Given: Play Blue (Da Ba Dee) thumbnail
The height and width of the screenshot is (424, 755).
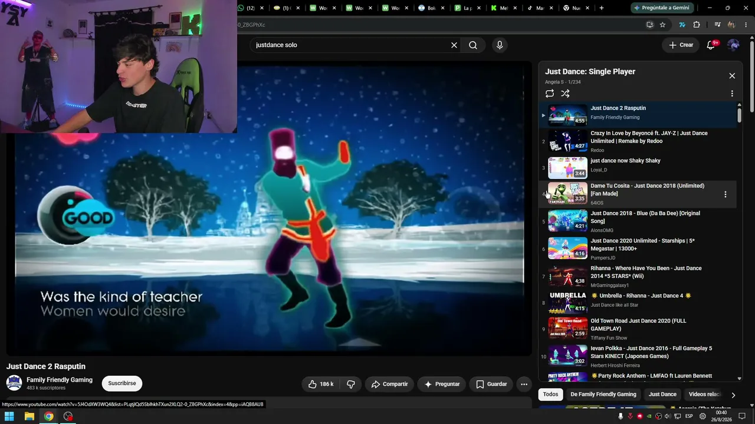Looking at the screenshot, I should (567, 221).
